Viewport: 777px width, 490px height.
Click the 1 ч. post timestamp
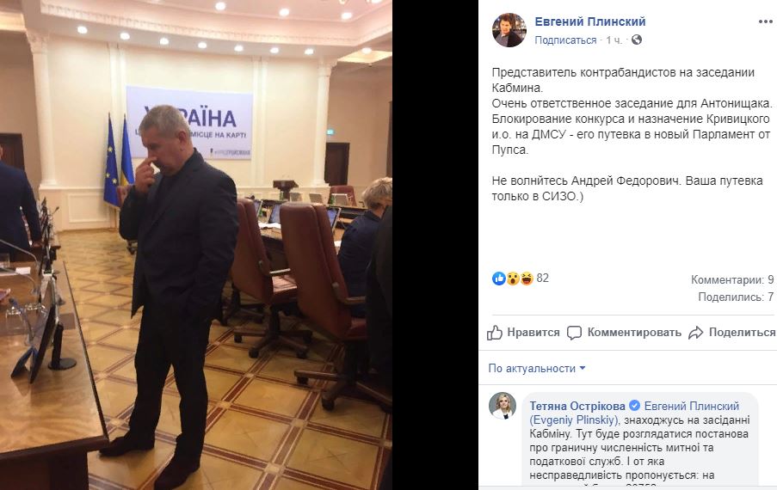(614, 40)
